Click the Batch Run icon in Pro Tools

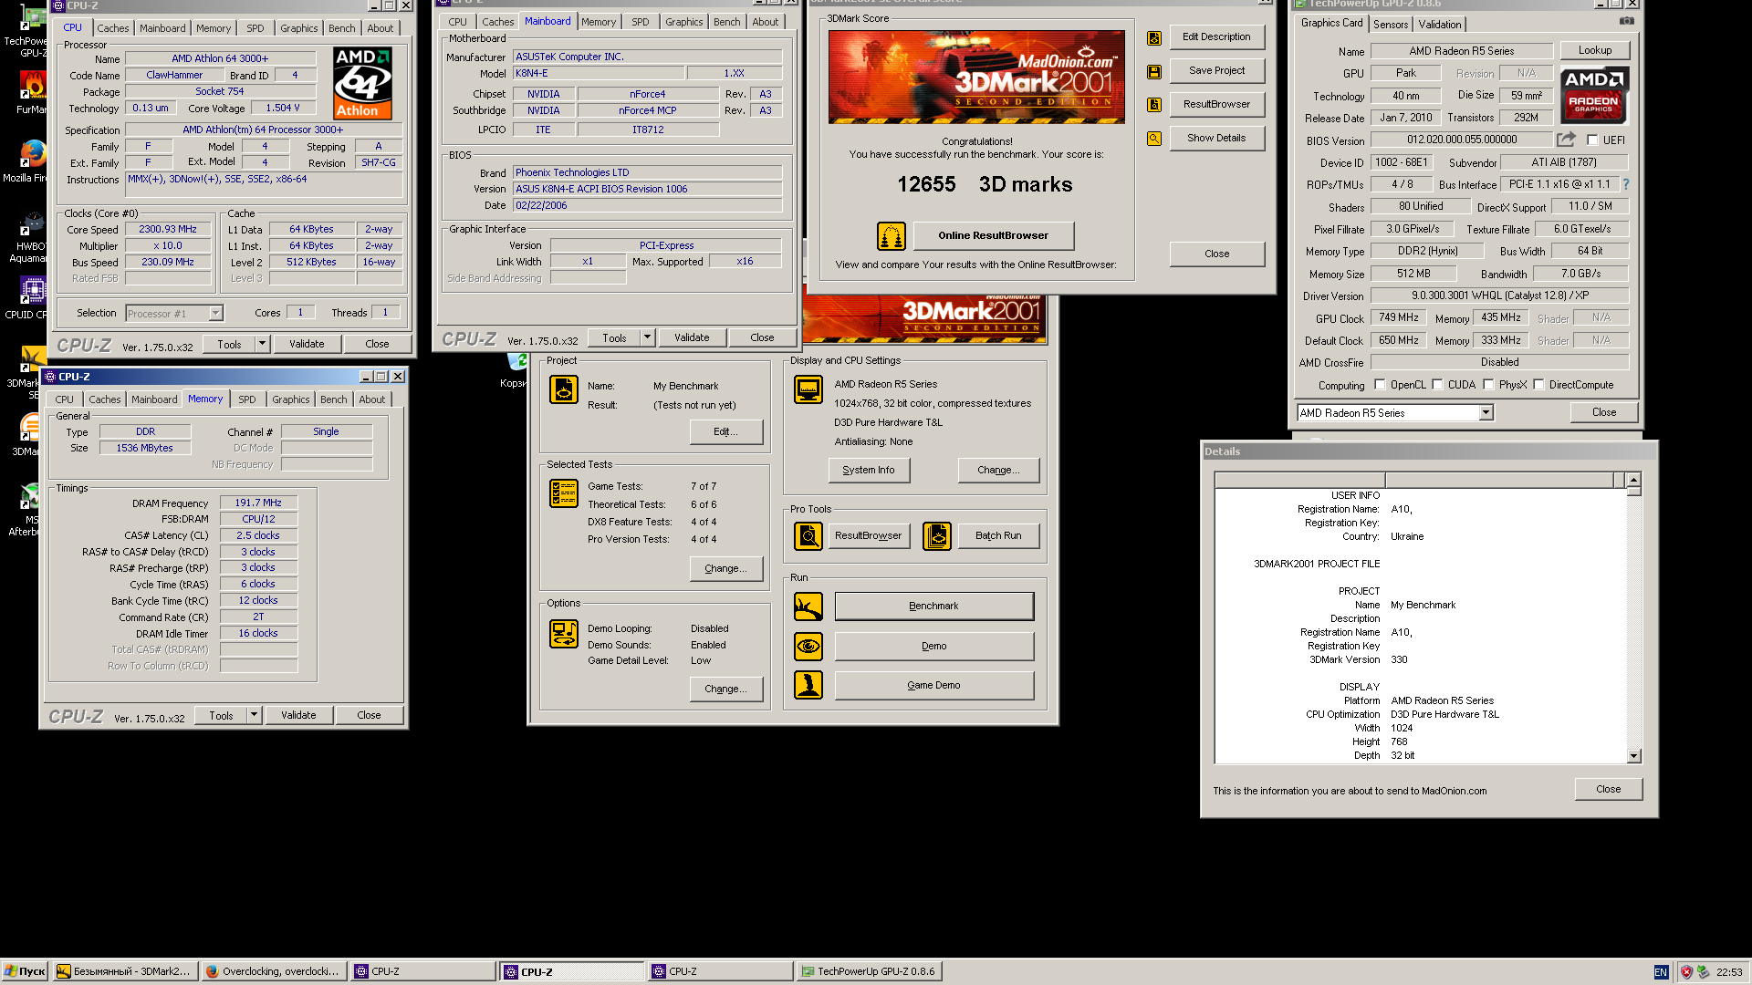pos(936,536)
